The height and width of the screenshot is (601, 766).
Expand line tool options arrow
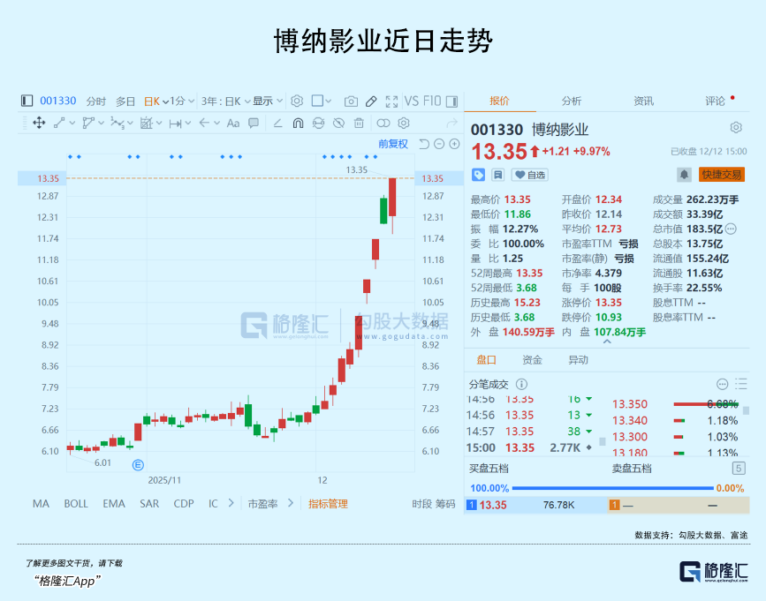coord(72,124)
